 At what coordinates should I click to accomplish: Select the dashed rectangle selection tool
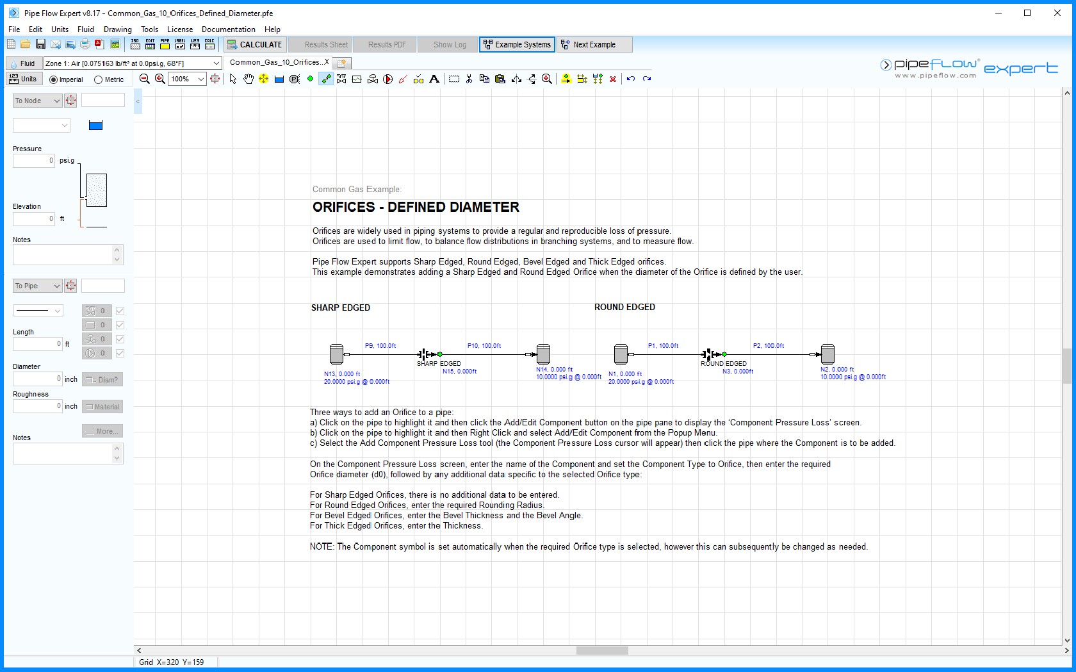[454, 79]
